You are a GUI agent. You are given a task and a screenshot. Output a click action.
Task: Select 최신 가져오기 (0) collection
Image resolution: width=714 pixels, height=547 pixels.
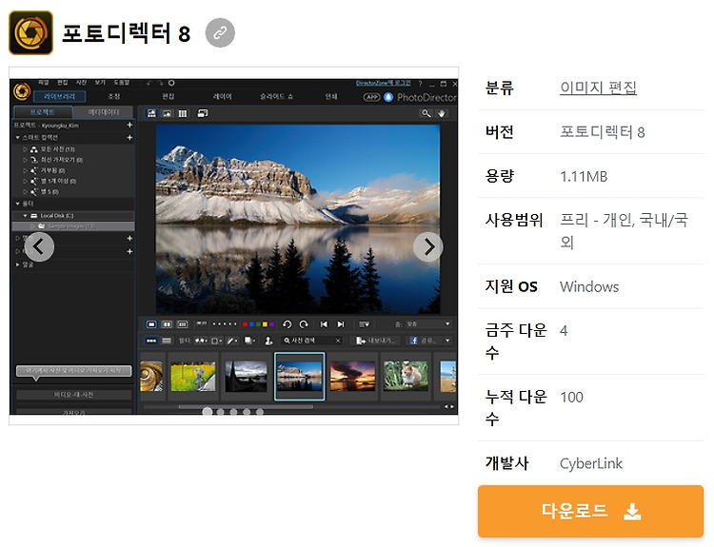coord(62,160)
